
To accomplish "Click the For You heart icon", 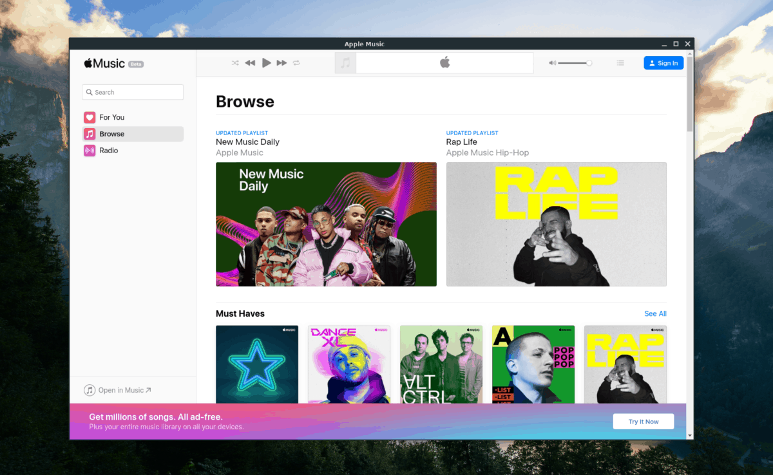I will [90, 117].
